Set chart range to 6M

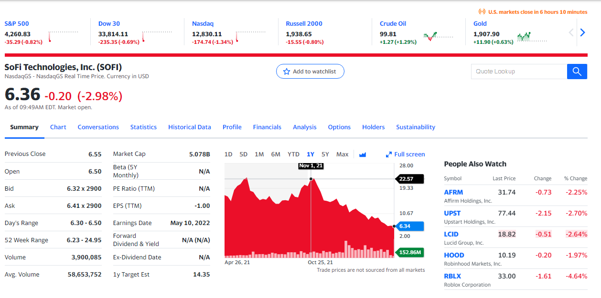click(x=276, y=154)
